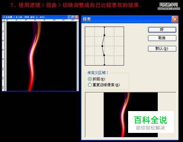Viewport: 183px width, 142px height.
Task: Click the bottom end point of the shear curve
Action: pyautogui.click(x=104, y=65)
